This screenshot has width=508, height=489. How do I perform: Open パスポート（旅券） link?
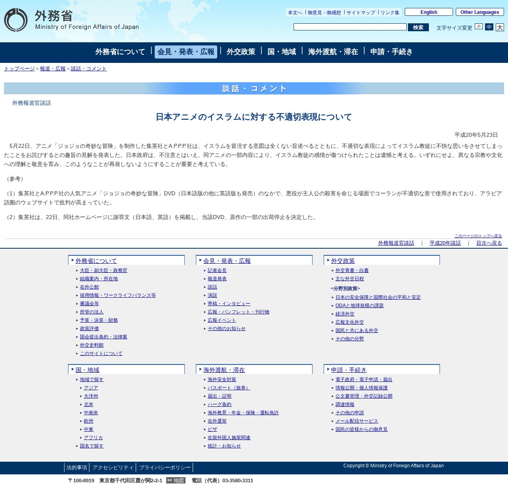point(229,388)
